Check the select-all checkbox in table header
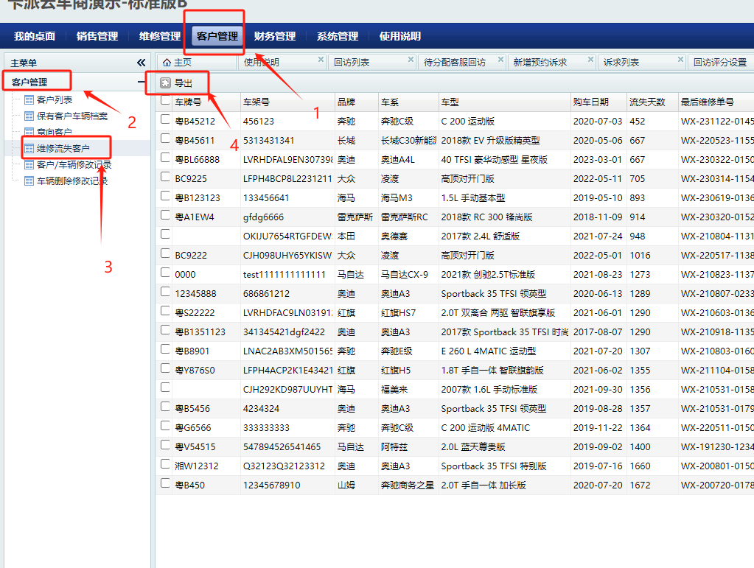The image size is (754, 568). pos(165,101)
